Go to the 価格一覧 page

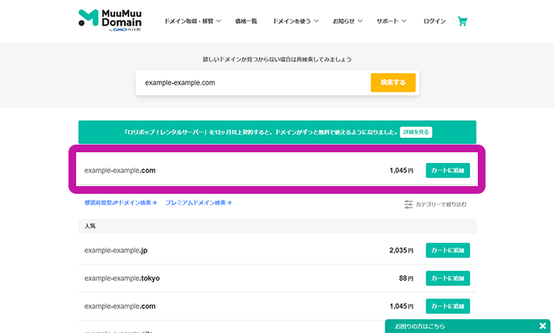[246, 22]
